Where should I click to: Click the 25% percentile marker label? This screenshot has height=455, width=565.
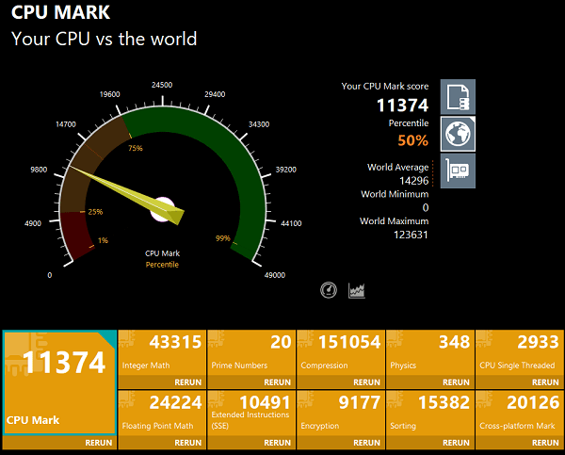[95, 212]
